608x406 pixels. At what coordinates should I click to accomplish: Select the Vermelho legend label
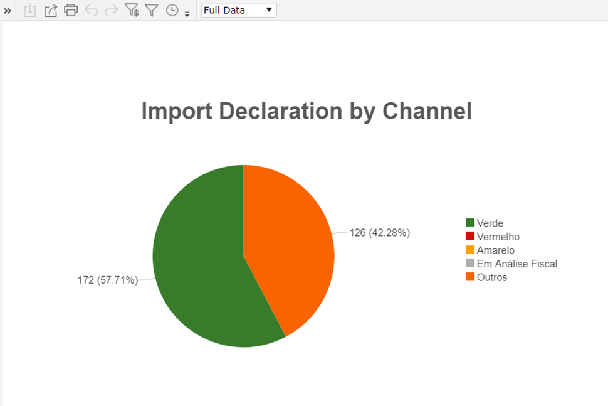[x=498, y=237]
